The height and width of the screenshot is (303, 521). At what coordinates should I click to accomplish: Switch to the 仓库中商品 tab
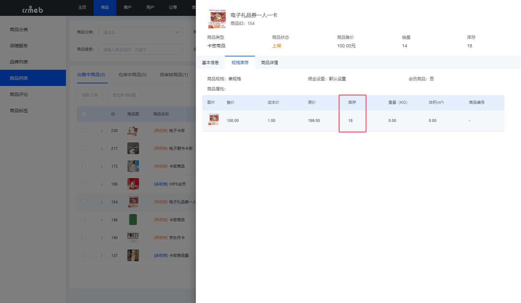coord(132,75)
